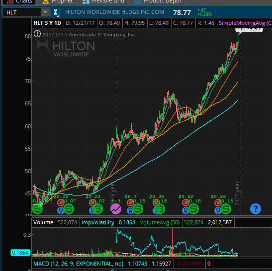Click dividend icon beside the $0.23 earnings
Screen dimensions: 272x271
pos(97,209)
